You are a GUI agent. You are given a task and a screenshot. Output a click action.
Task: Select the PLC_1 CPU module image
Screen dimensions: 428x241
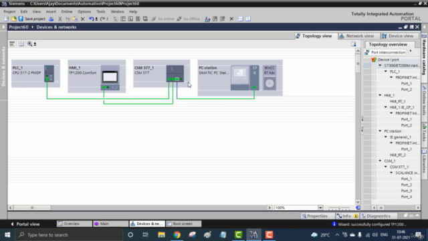tap(49, 74)
